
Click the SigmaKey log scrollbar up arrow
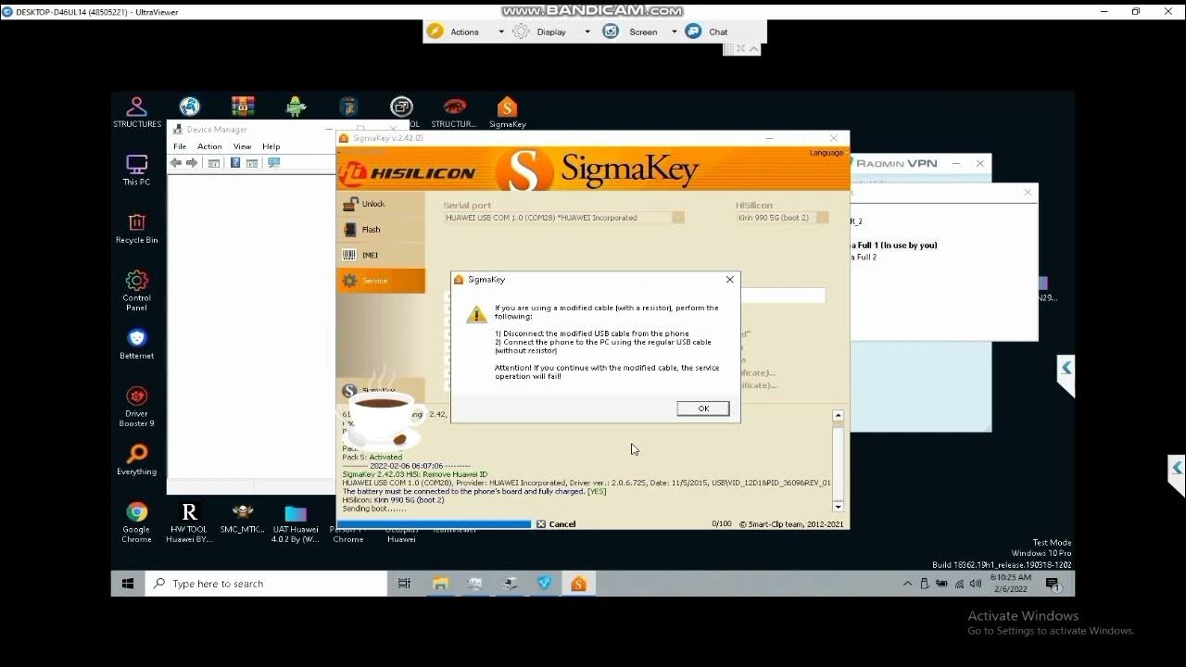838,416
